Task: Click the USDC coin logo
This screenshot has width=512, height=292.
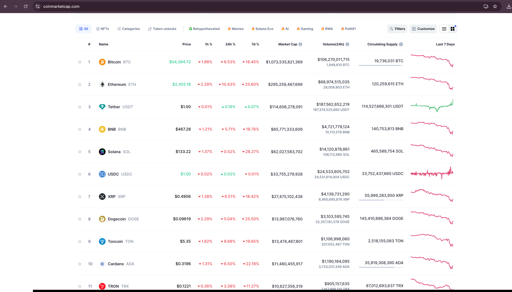Action: click(x=102, y=174)
